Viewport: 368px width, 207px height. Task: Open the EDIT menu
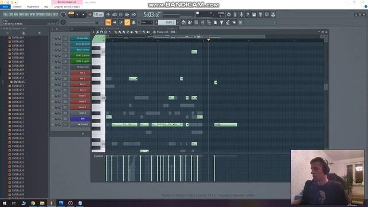(x=10, y=14)
